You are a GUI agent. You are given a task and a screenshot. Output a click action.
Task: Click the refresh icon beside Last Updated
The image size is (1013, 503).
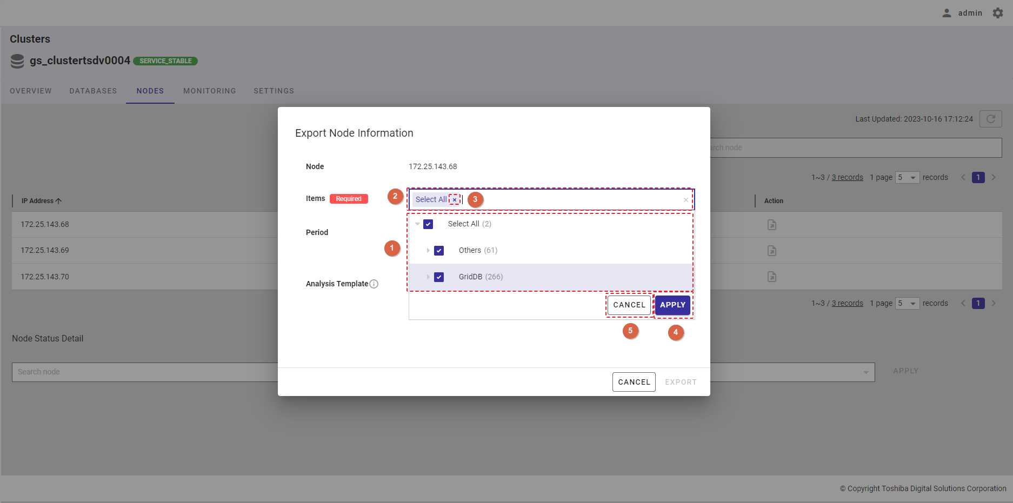coord(990,119)
